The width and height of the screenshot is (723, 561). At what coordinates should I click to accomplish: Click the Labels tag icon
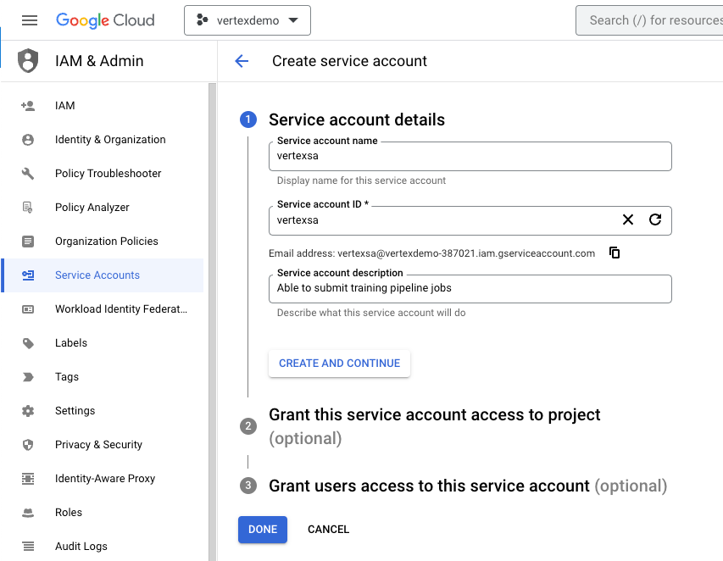pyautogui.click(x=28, y=343)
